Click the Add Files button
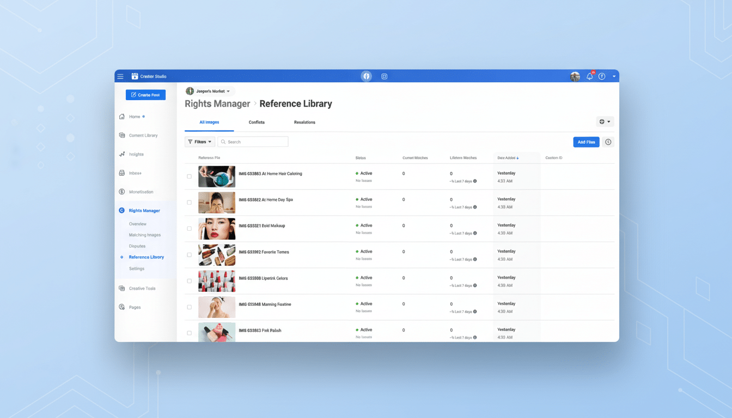Image resolution: width=732 pixels, height=418 pixels. 586,142
